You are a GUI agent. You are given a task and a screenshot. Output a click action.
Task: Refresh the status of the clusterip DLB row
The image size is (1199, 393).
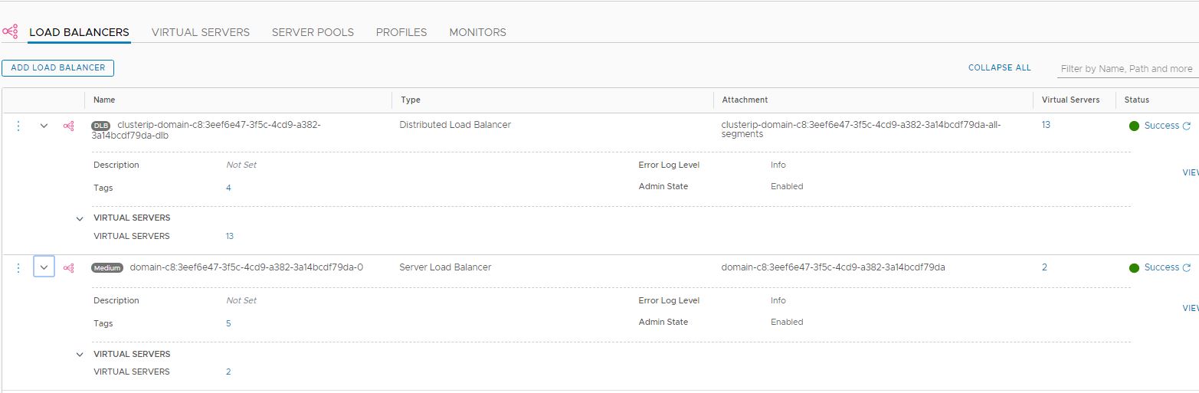pos(1187,126)
